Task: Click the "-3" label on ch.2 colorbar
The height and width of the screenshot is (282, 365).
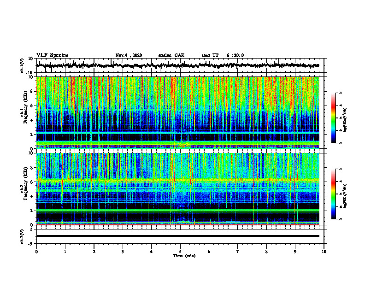Action: [340, 169]
